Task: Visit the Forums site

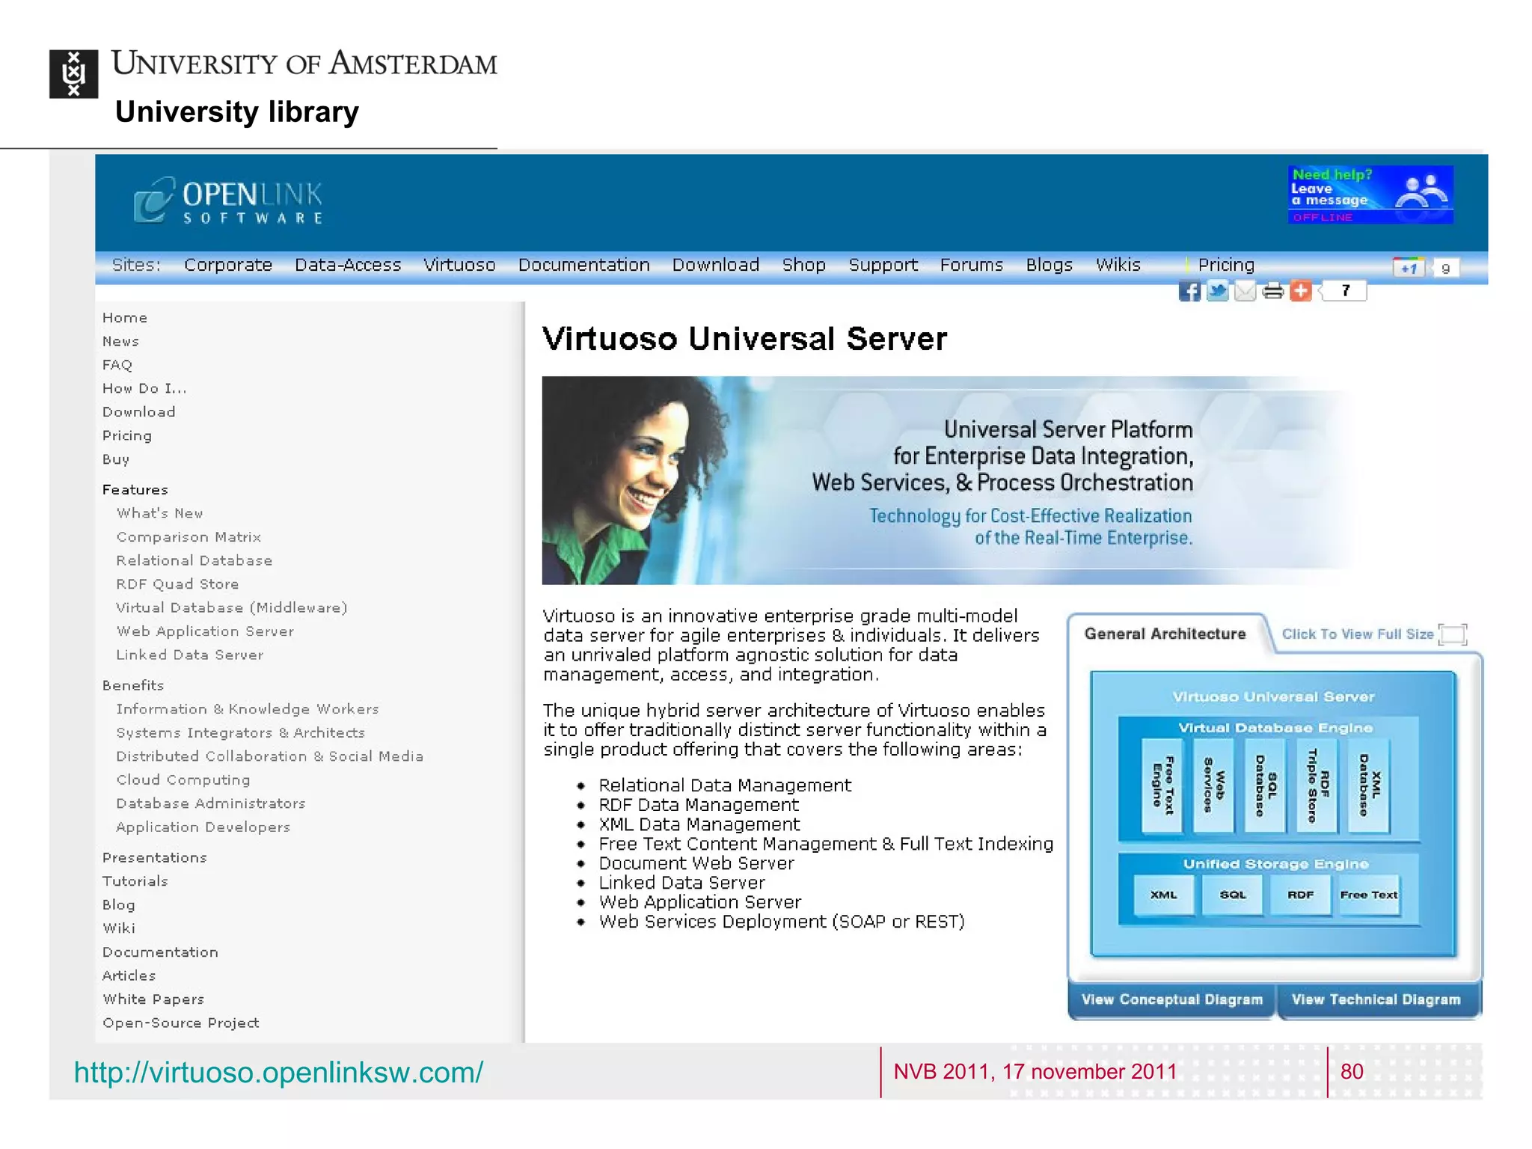Action: [x=972, y=265]
